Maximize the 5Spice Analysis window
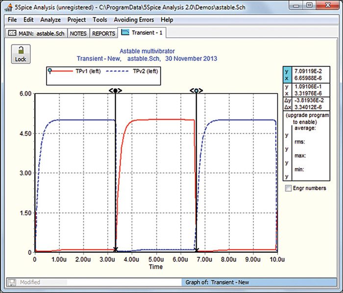 tap(310, 5)
